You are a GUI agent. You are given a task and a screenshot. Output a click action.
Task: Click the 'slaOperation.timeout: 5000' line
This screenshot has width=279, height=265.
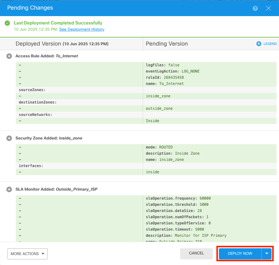175,229
